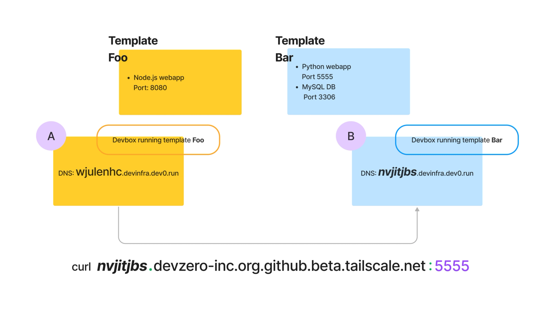Click the Port: 8080 text
Image resolution: width=555 pixels, height=310 pixels.
[150, 88]
